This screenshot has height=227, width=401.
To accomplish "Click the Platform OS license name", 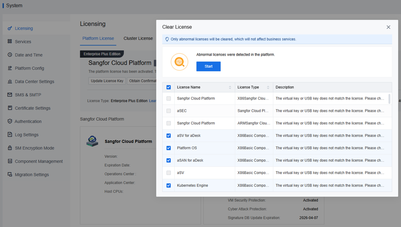I will coord(187,148).
